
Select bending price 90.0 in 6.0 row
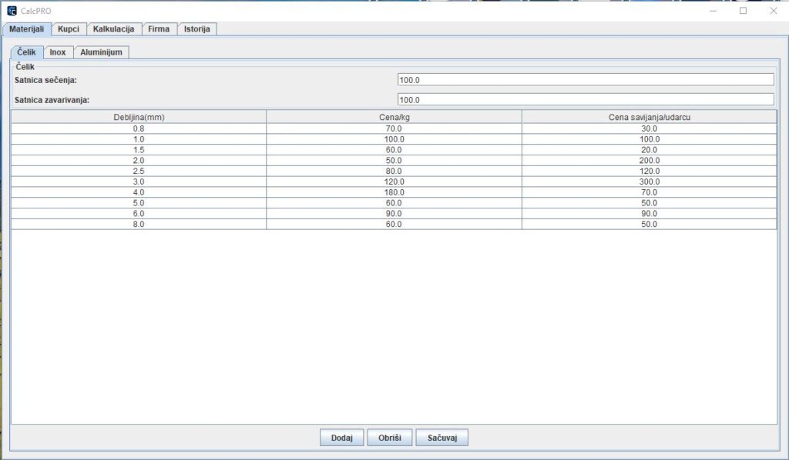coord(650,213)
